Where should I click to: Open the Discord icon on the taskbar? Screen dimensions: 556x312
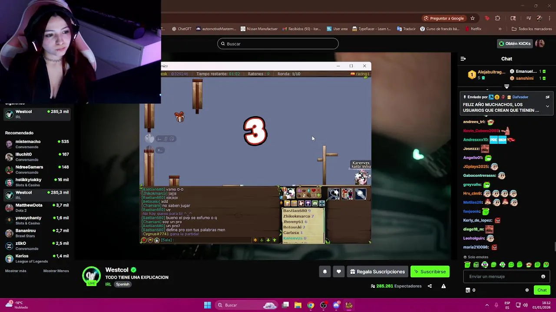click(x=336, y=305)
